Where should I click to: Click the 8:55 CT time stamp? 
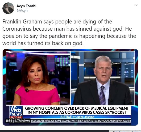point(16,117)
